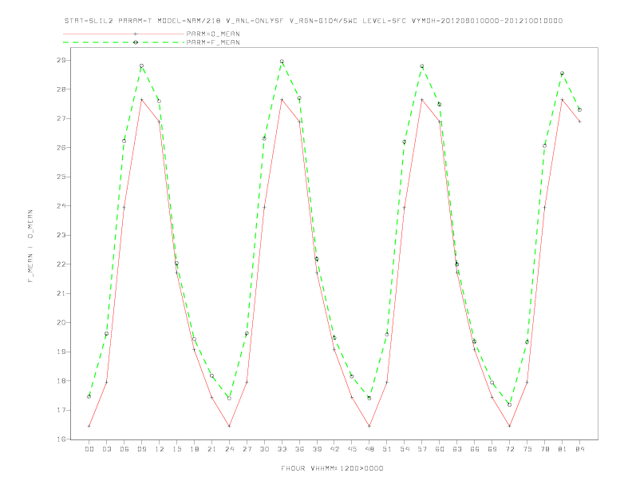Click x-axis forecast hour label 39

[x=317, y=449]
